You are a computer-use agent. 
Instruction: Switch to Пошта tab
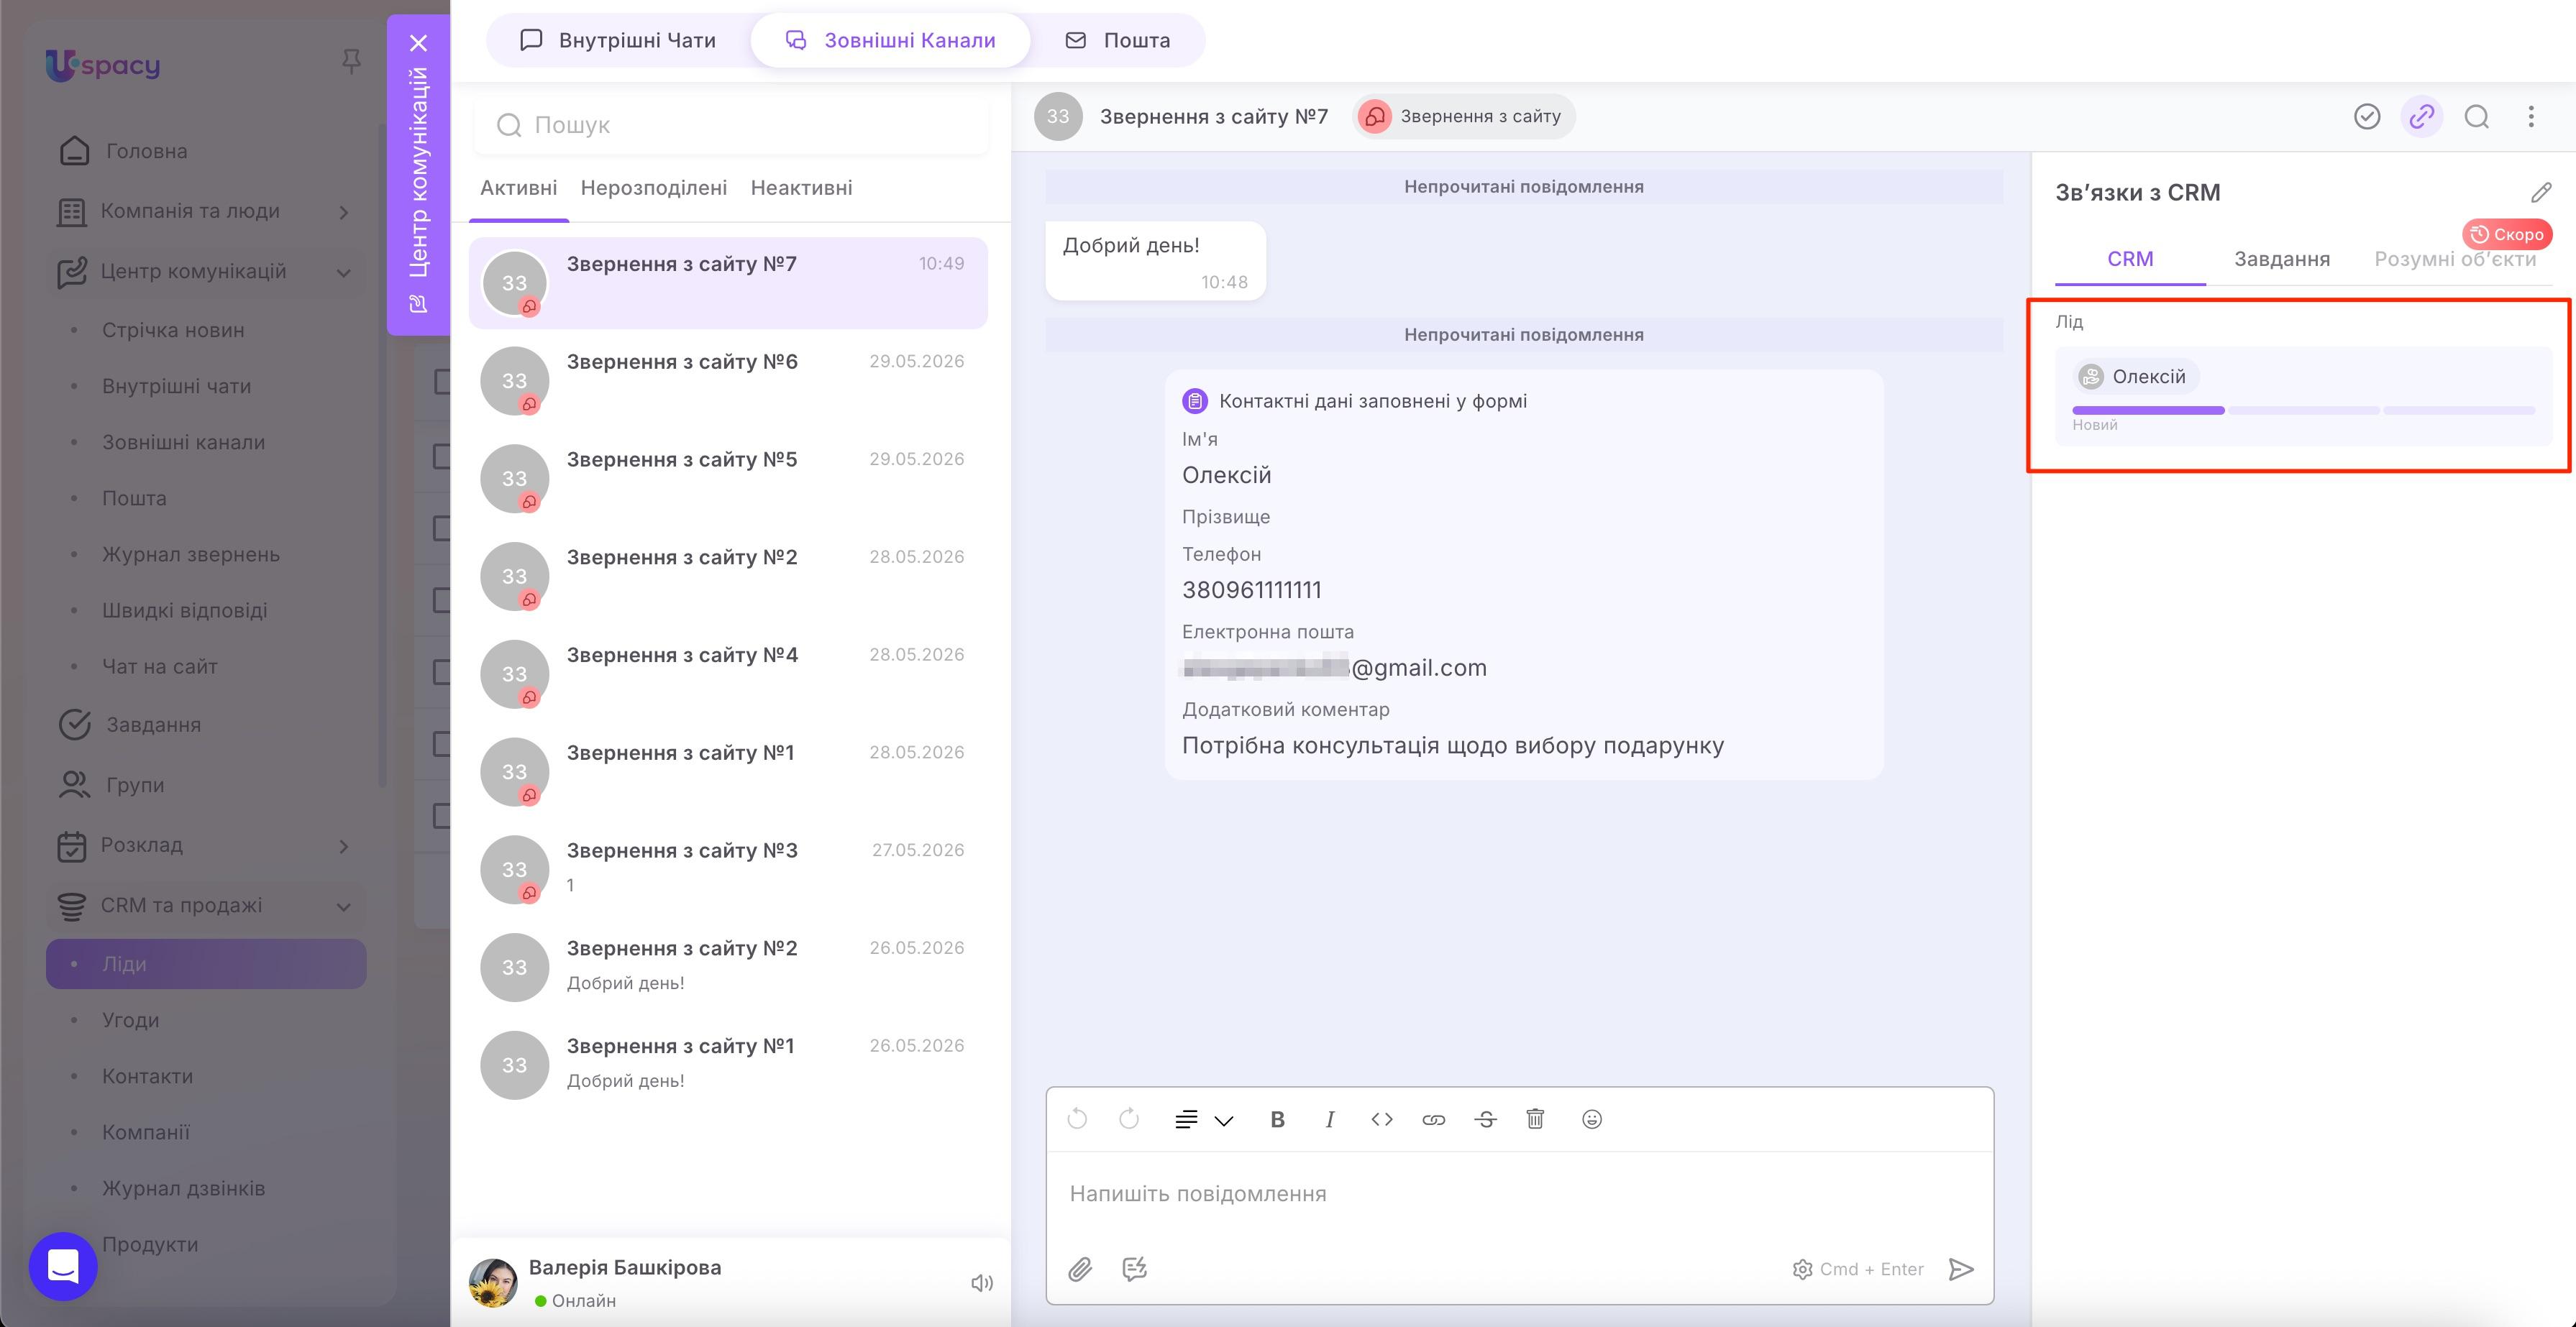1117,40
